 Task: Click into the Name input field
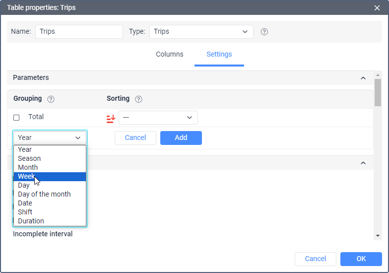pos(79,32)
